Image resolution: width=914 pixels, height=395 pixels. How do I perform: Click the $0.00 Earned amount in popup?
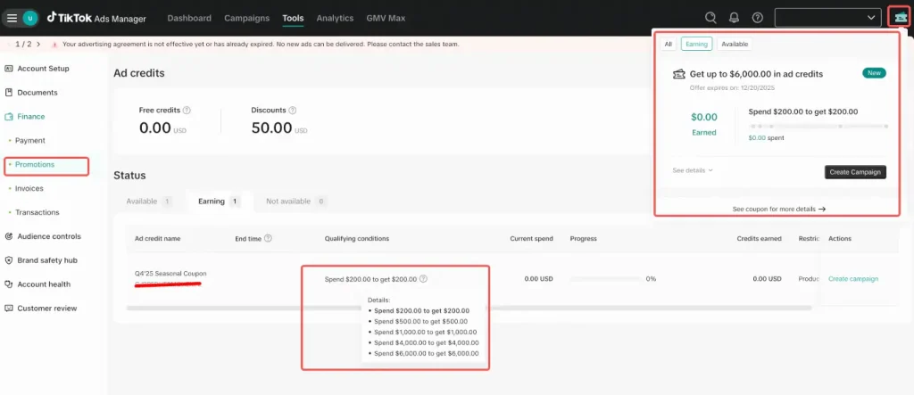click(704, 117)
